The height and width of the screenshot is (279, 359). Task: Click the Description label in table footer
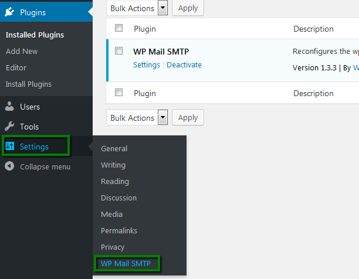click(x=313, y=94)
